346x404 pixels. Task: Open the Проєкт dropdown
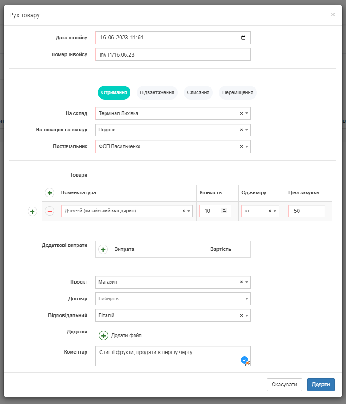[x=247, y=282]
